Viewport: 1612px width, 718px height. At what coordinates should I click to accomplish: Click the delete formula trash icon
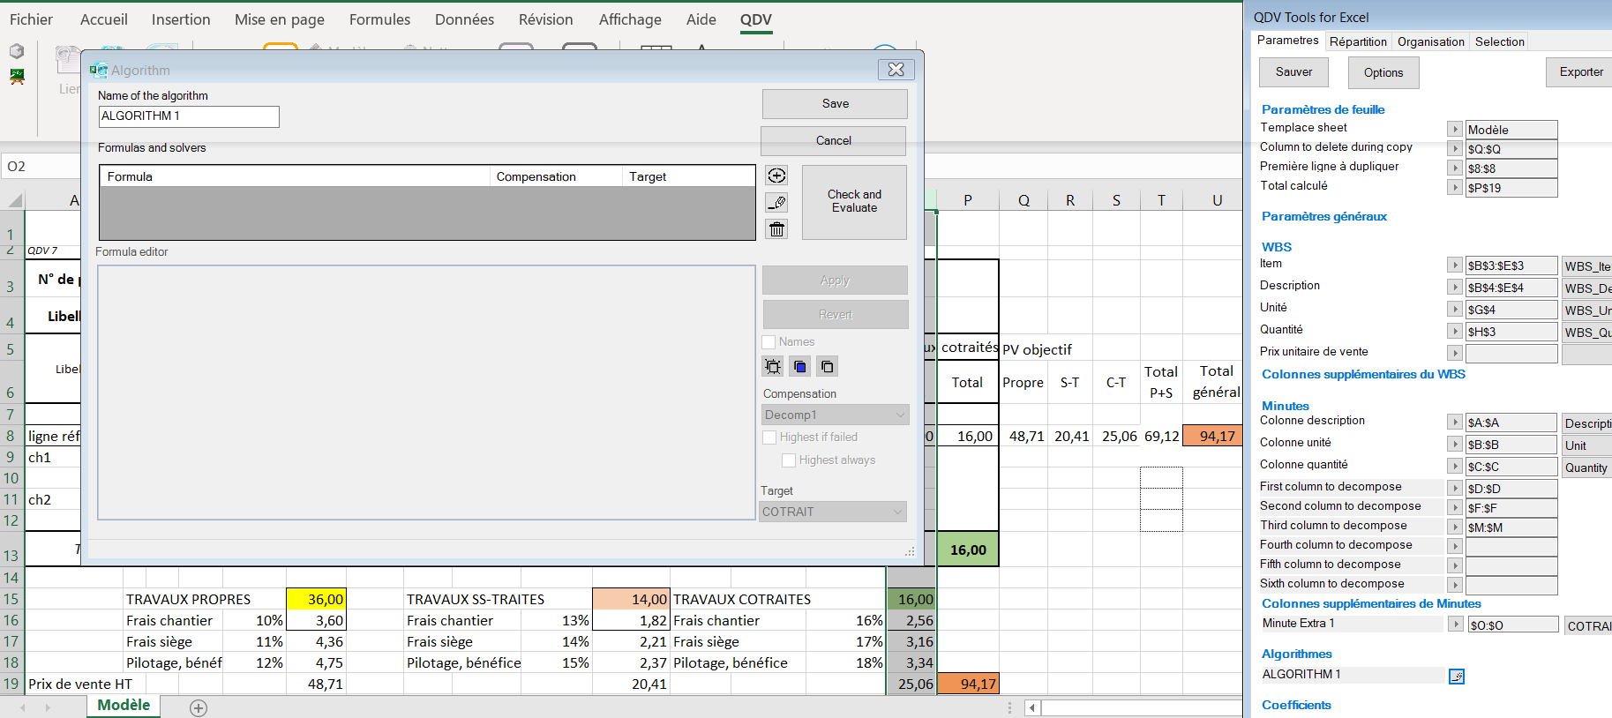776,229
